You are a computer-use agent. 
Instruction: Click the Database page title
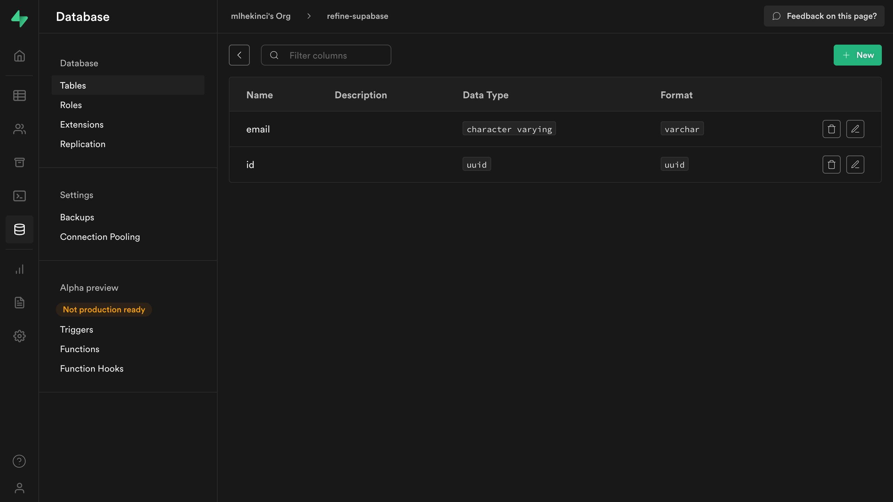point(83,17)
